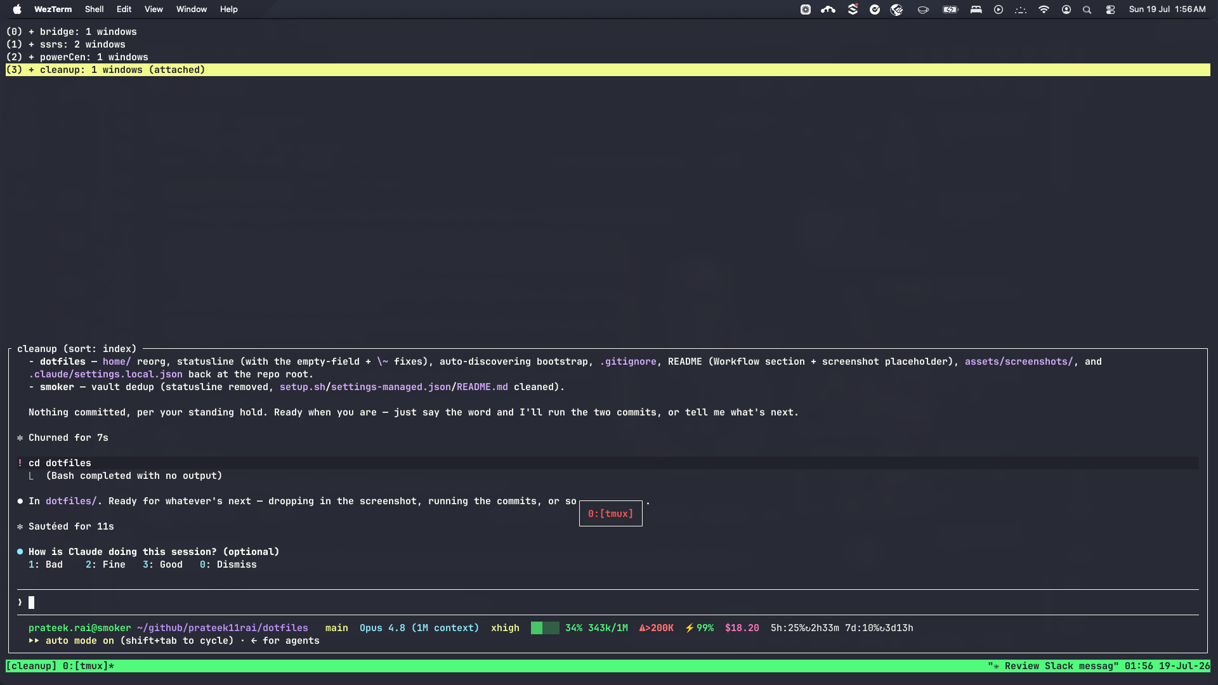The image size is (1218, 685).
Task: Expand the plus sign beside cleanup
Action: [31, 70]
